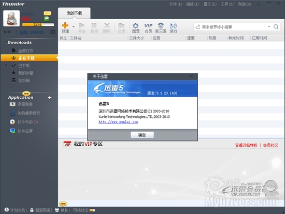The image size is (285, 214).
Task: Select 全部任务 in Downloads list
Action: pos(25,51)
